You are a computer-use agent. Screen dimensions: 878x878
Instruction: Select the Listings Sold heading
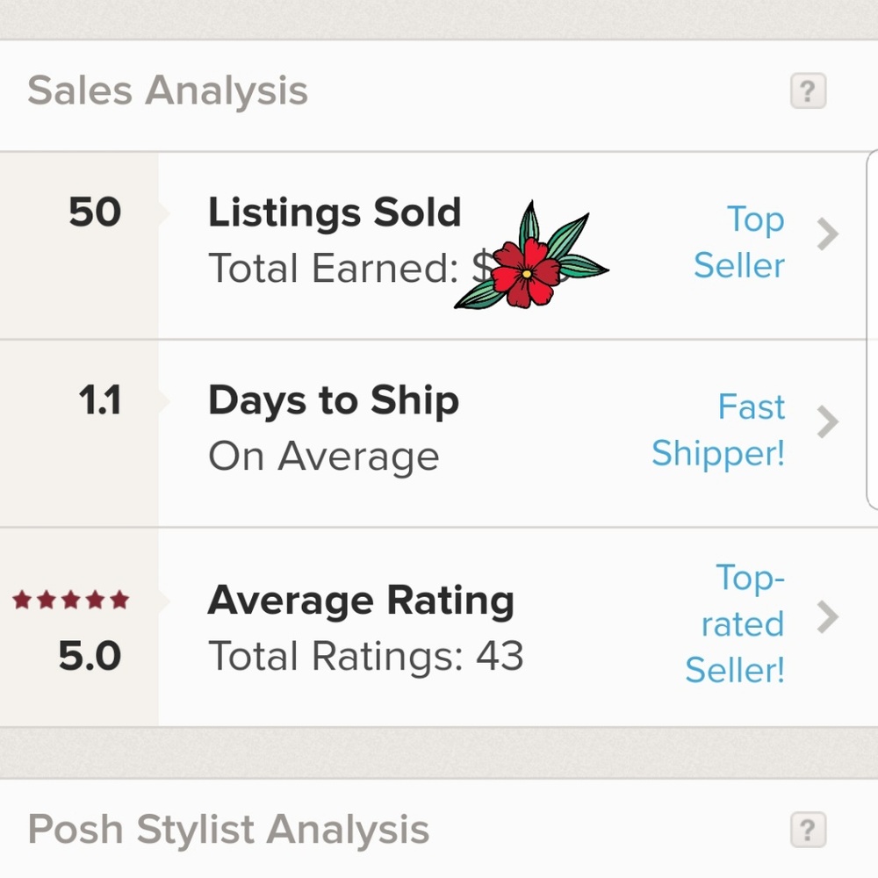pos(334,213)
